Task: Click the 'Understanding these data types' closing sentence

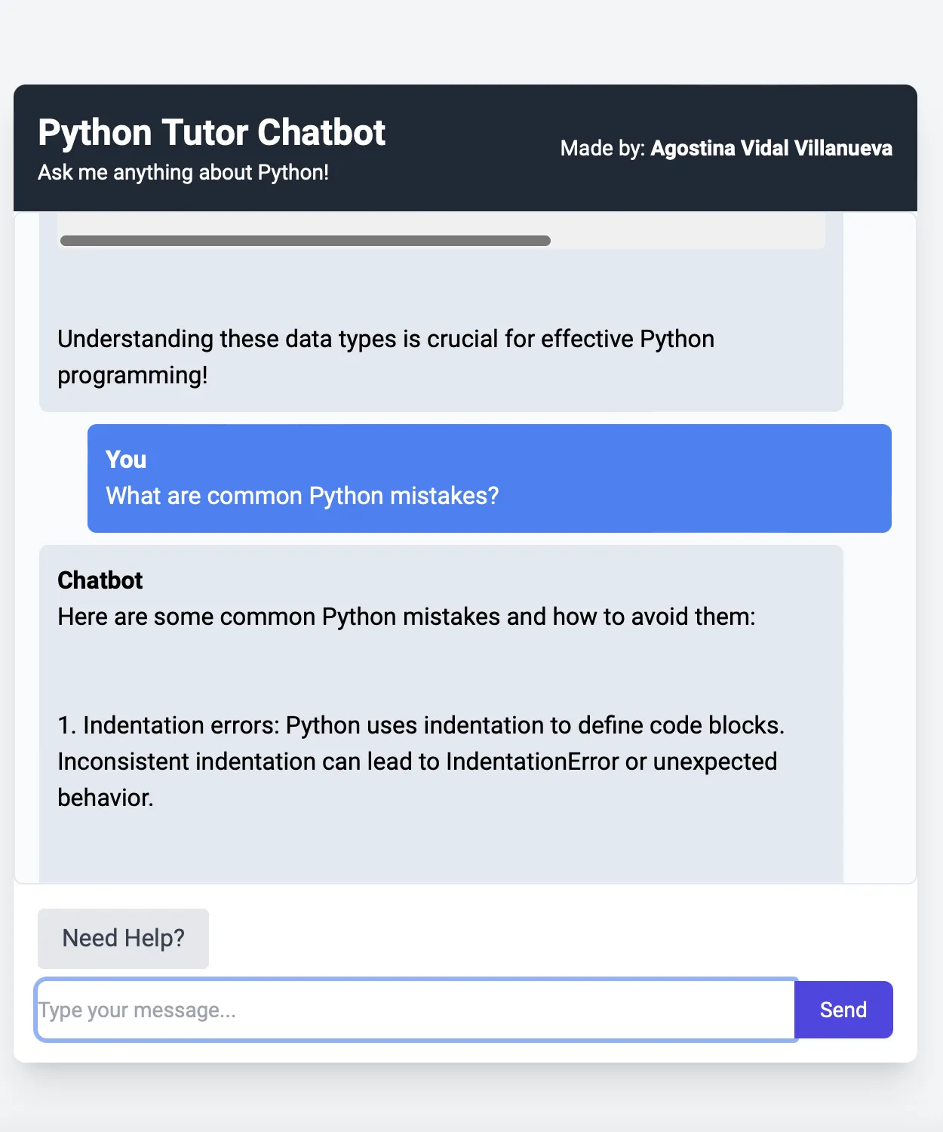Action: click(x=385, y=339)
